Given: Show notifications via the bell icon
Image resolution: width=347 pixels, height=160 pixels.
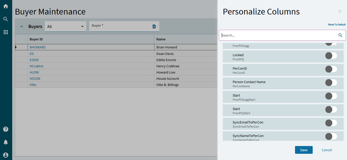Looking at the screenshot, I should coord(6,142).
